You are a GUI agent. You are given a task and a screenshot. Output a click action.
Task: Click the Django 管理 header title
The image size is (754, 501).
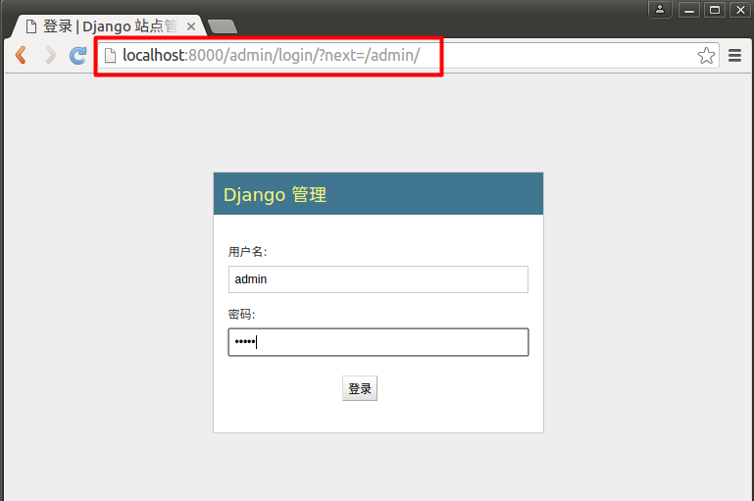[276, 195]
